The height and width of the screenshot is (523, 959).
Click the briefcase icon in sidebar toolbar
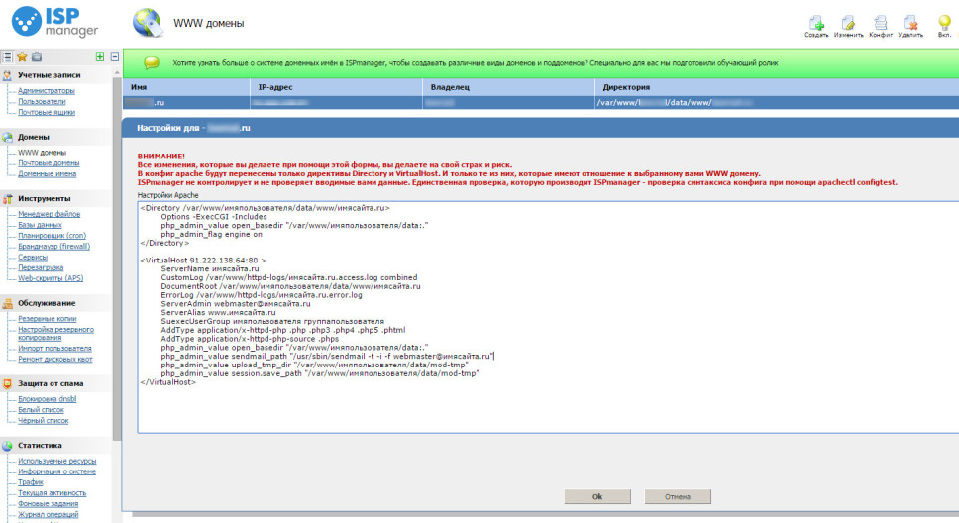pyautogui.click(x=37, y=56)
